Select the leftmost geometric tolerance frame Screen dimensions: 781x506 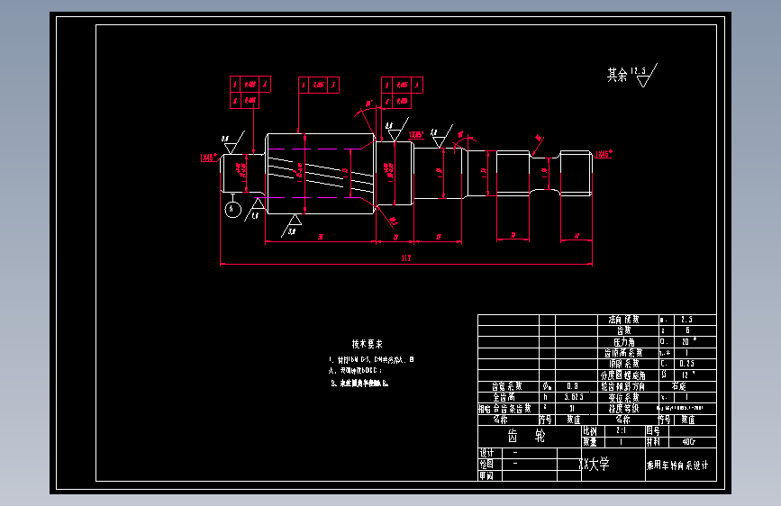click(x=250, y=92)
